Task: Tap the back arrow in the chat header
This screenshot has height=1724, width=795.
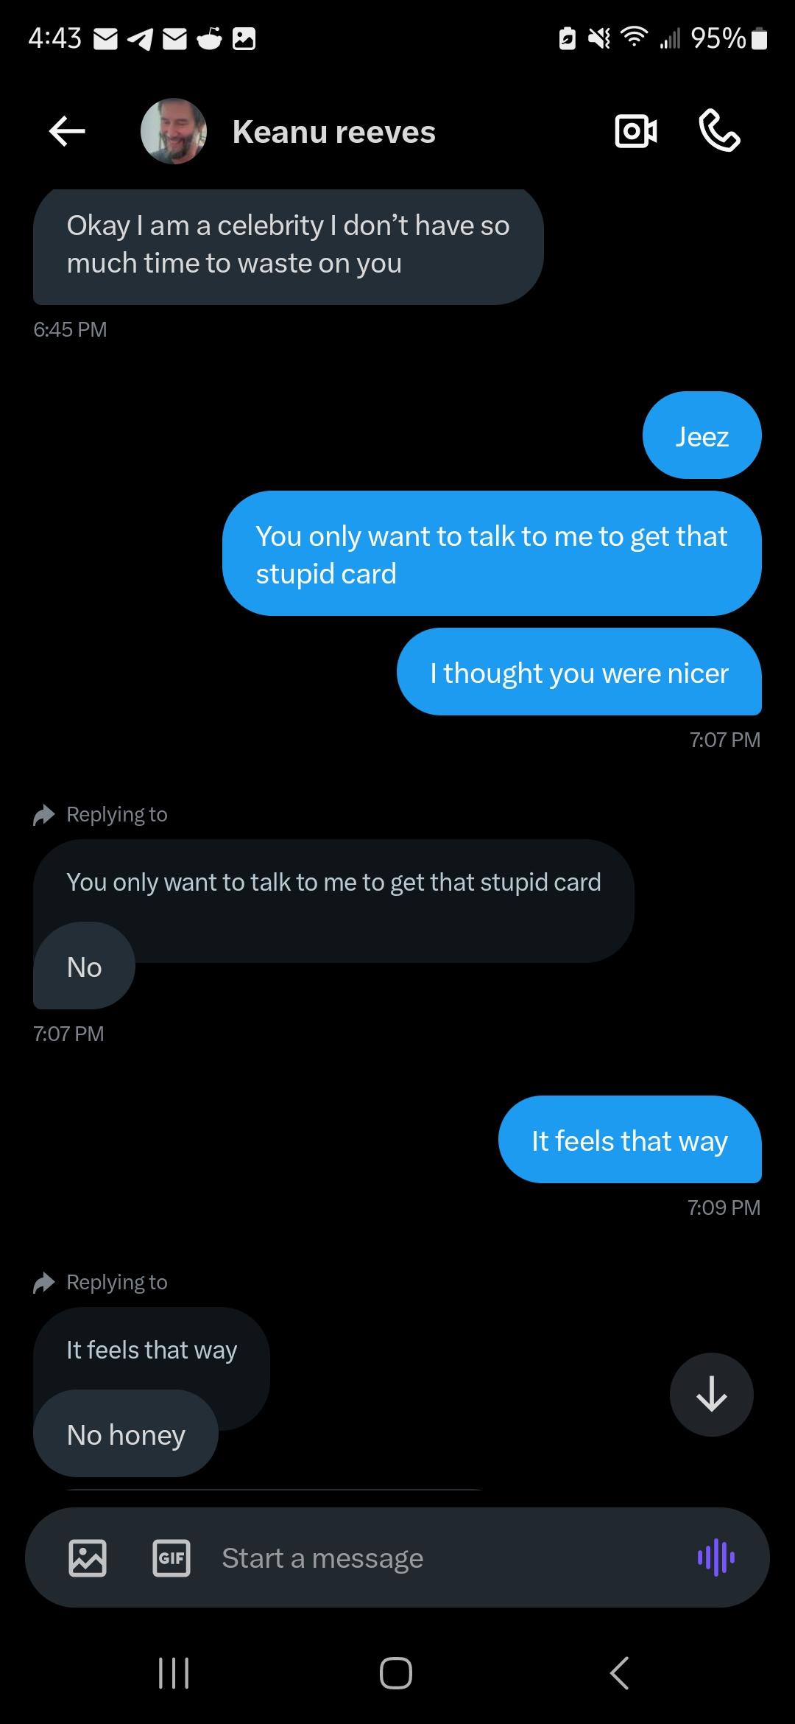Action: 67,132
